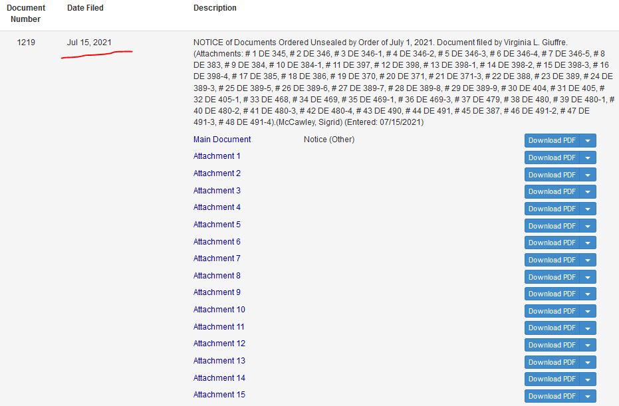
Task: Download PDF for Attachment 9
Action: 552,294
